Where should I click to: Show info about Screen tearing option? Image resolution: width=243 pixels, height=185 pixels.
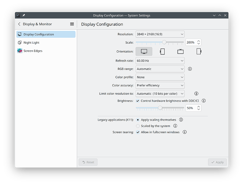(184, 132)
